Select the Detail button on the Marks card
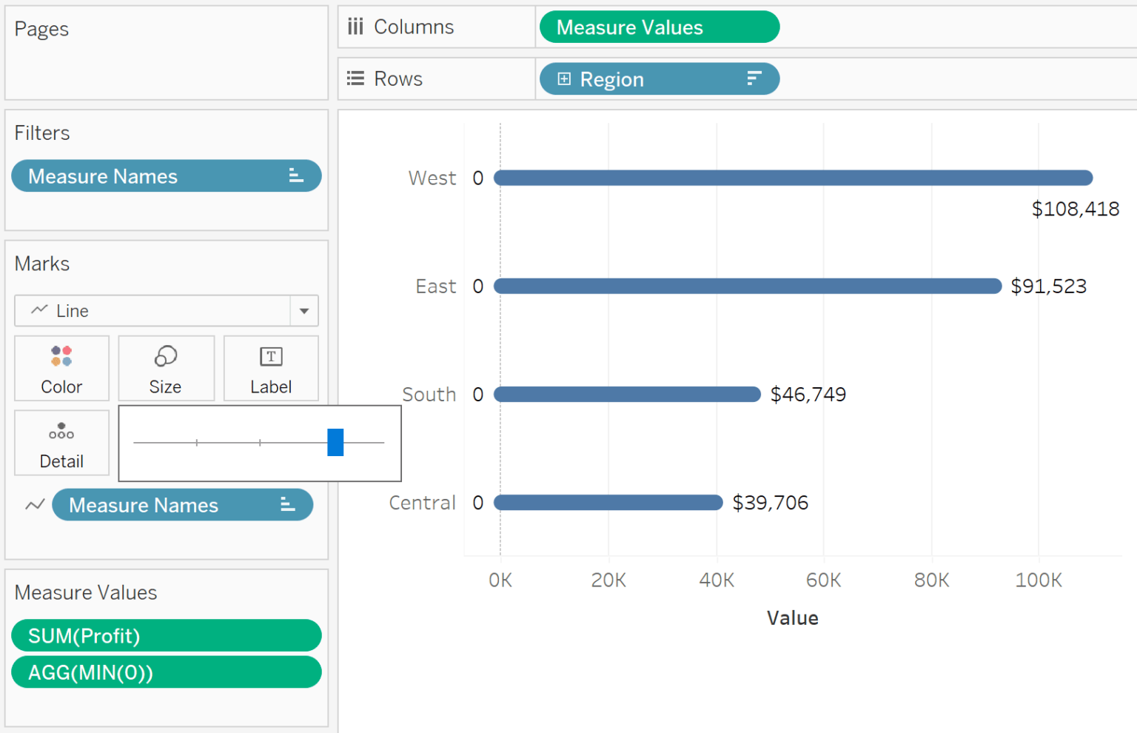The image size is (1137, 733). [61, 443]
